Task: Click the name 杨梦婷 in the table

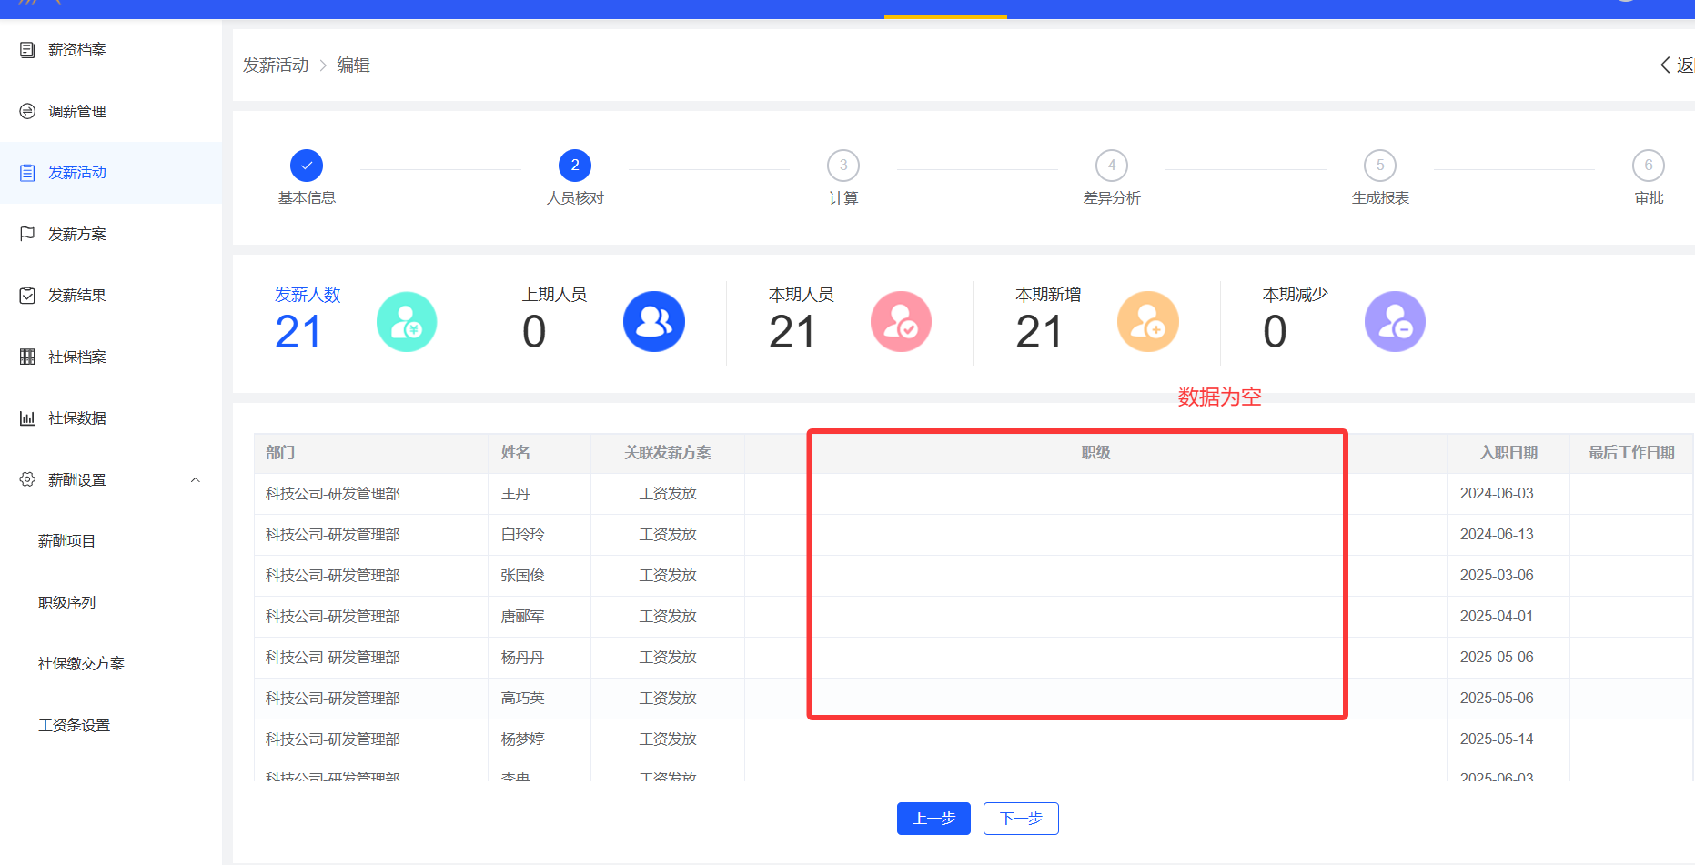Action: [x=523, y=739]
